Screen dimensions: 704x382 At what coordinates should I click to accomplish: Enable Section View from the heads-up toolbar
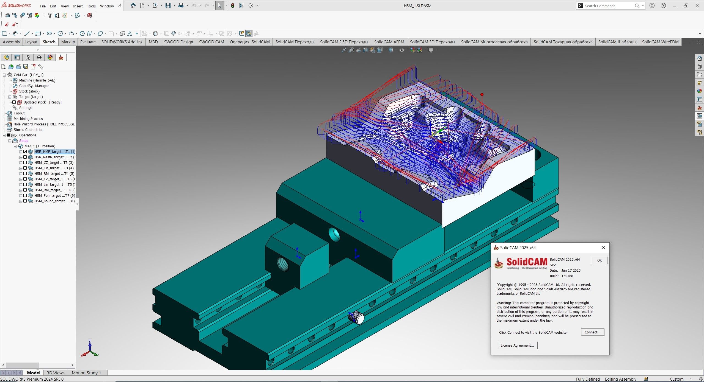click(x=365, y=50)
